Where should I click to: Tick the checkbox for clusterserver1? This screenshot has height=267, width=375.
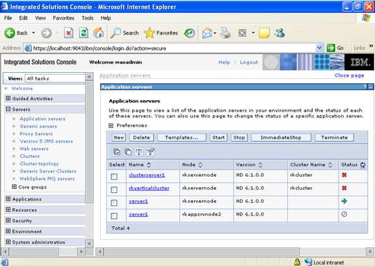114,177
